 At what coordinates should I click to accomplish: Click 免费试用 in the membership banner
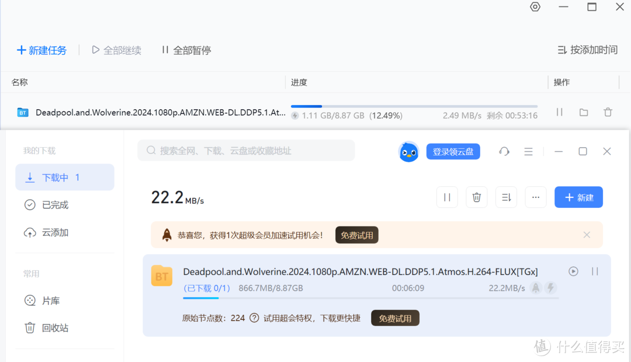356,235
